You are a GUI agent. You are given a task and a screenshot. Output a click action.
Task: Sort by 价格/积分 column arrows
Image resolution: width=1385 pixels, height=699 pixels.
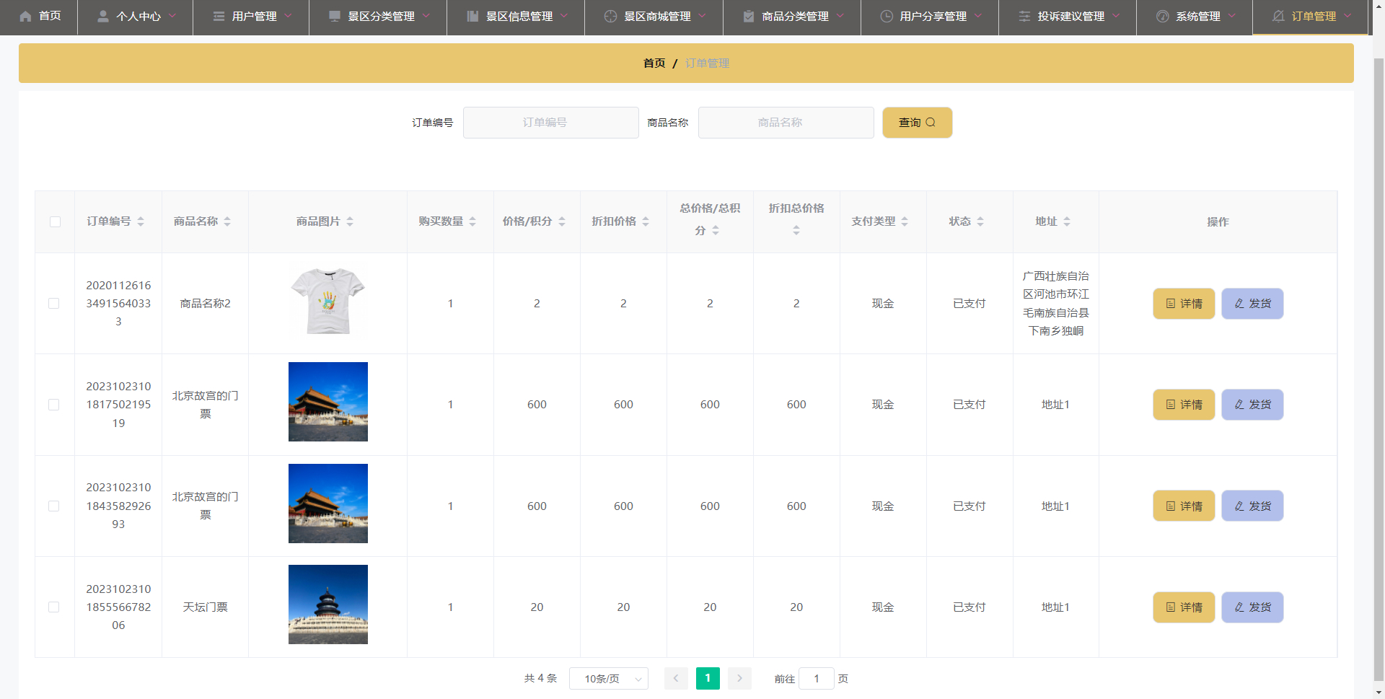coord(562,221)
